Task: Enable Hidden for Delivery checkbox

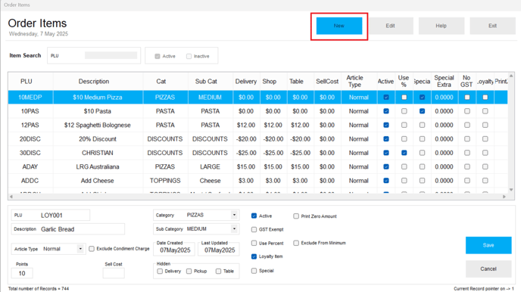Action: [x=160, y=272]
